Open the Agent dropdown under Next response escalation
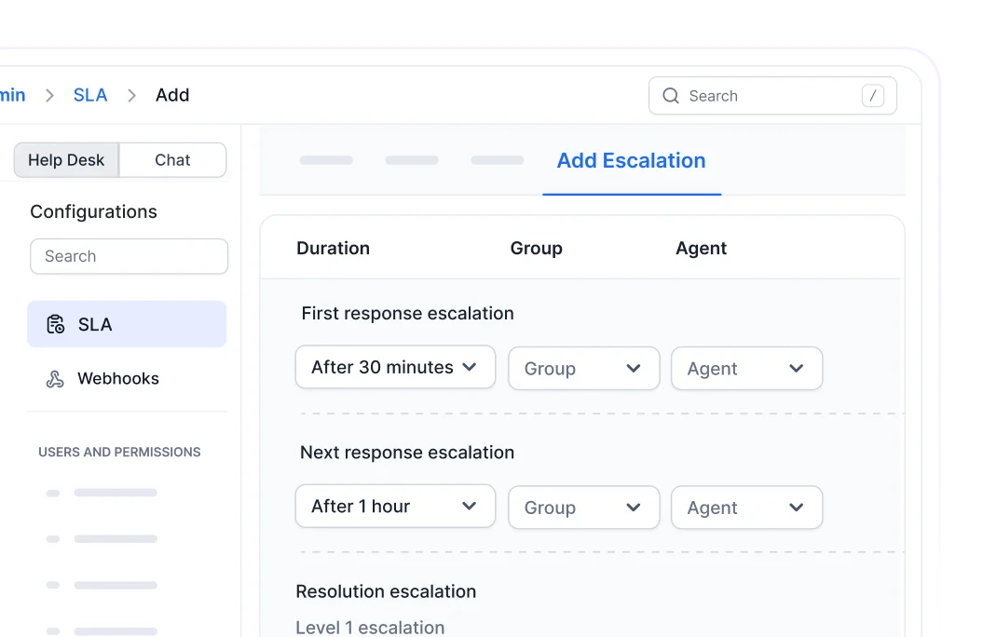 click(x=746, y=507)
